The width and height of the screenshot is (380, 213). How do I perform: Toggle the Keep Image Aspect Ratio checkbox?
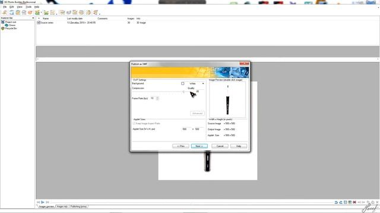pos(134,124)
